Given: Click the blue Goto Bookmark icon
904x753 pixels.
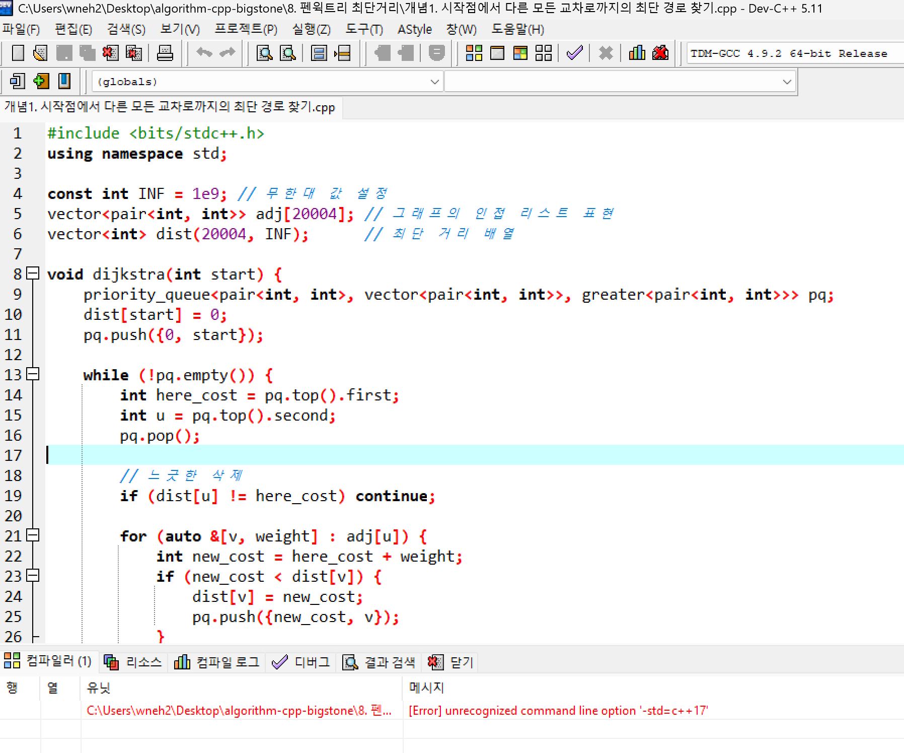Looking at the screenshot, I should pos(64,81).
